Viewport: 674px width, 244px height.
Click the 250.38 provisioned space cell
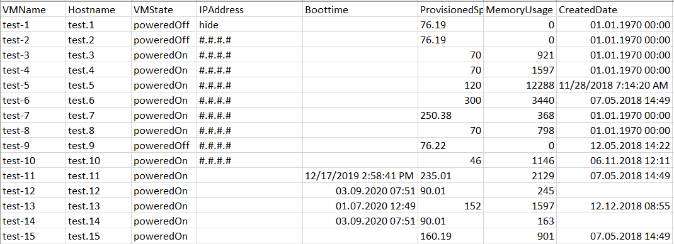(450, 115)
